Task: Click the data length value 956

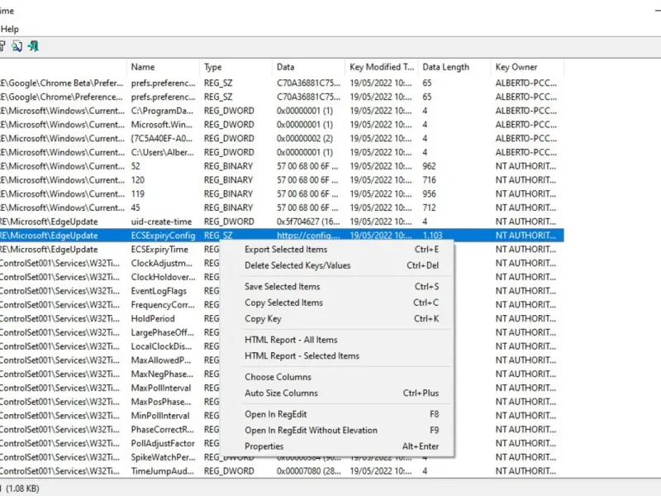Action: (429, 194)
